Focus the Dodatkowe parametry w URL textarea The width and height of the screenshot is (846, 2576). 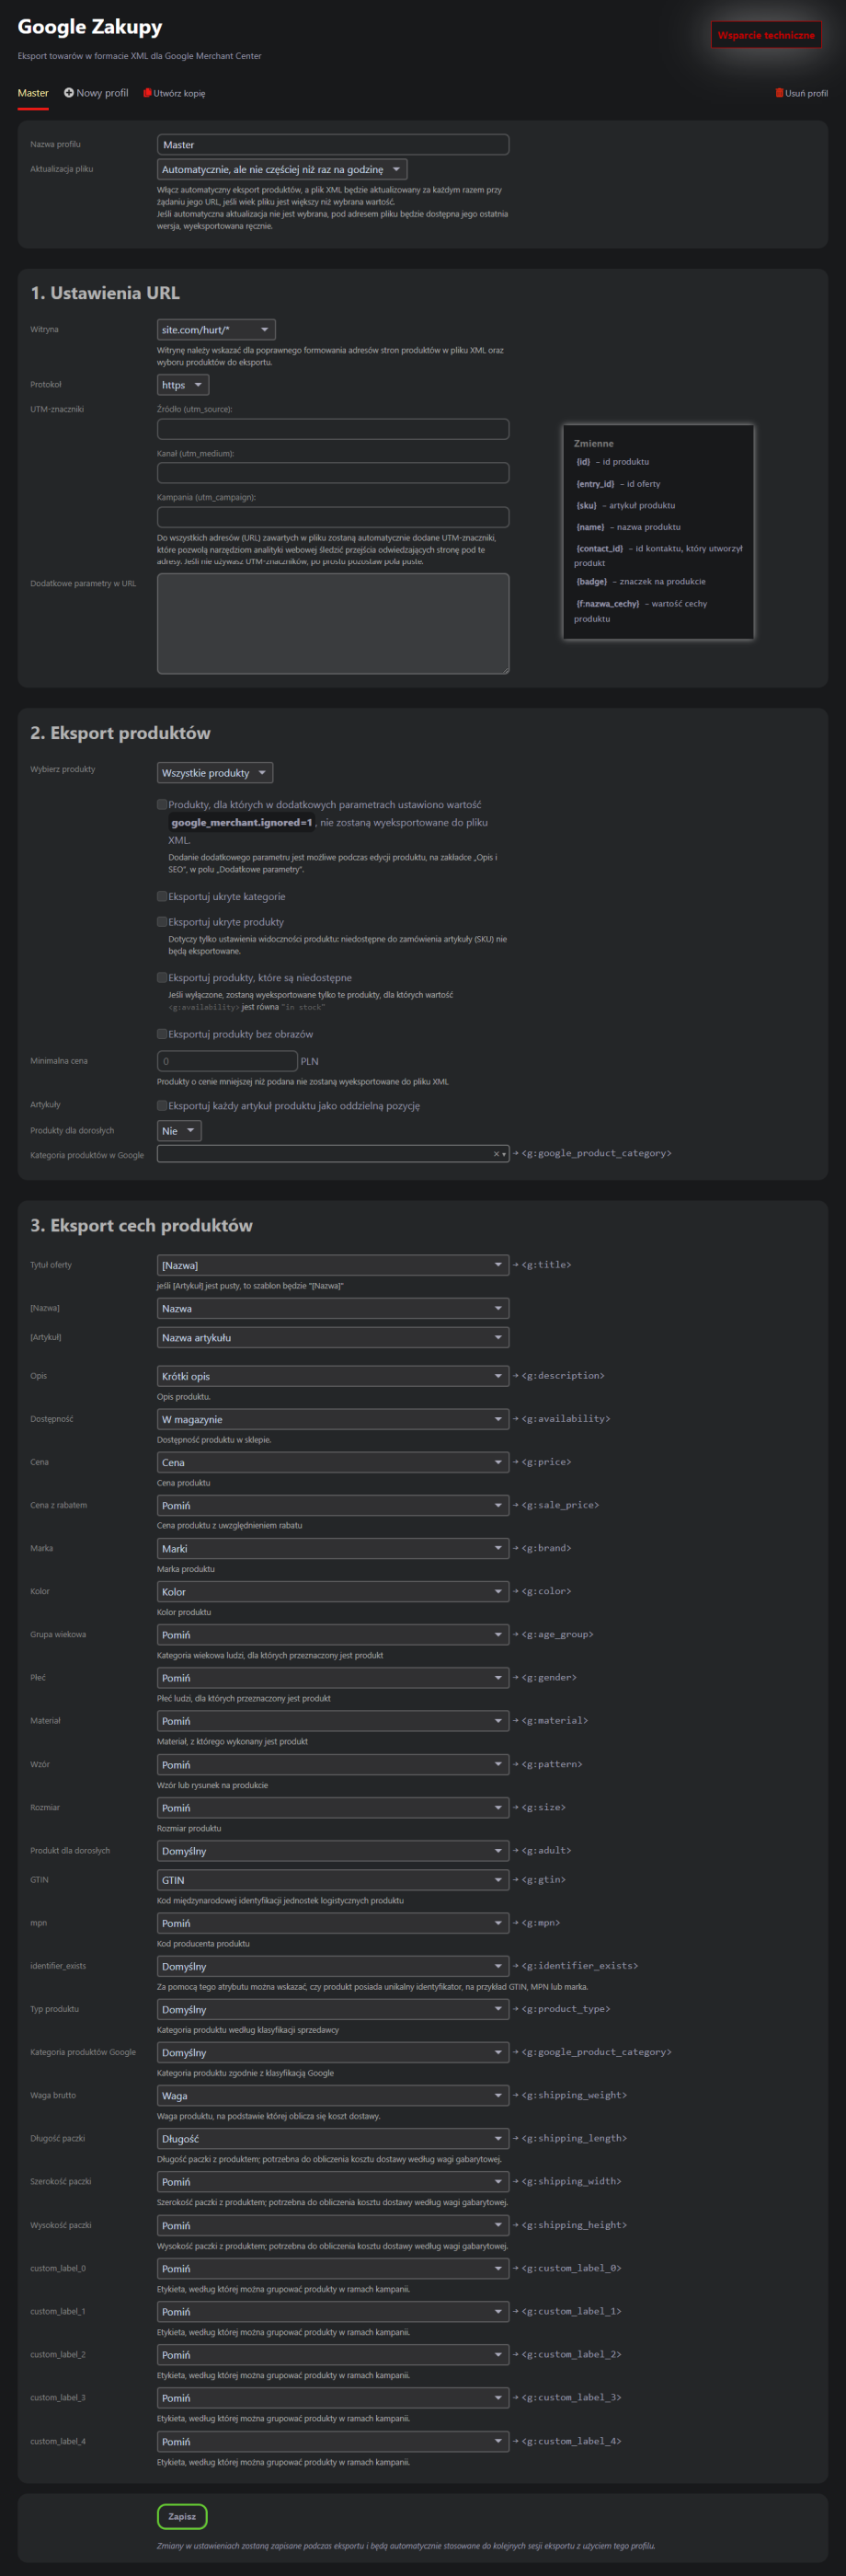coord(333,623)
